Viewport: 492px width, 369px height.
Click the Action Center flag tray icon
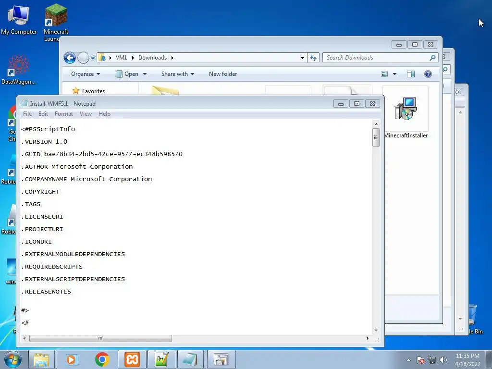pos(420,360)
